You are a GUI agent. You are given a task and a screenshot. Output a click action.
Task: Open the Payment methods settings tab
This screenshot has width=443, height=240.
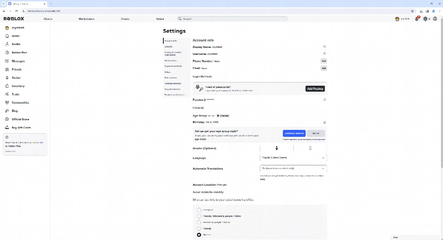(x=176, y=66)
